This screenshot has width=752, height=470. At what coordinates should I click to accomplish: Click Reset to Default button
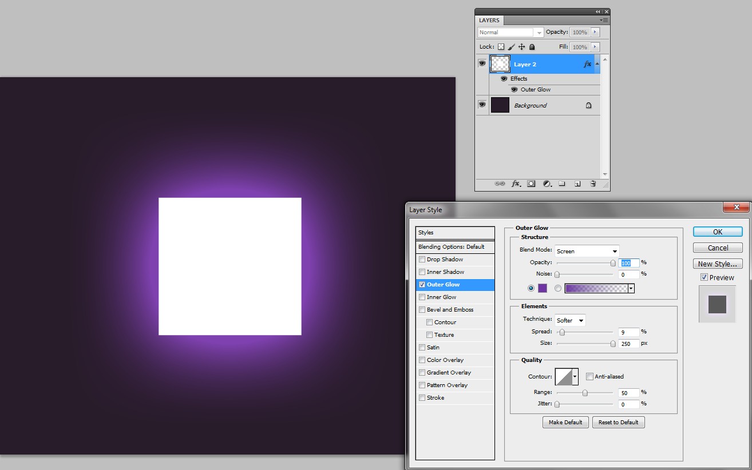tap(619, 422)
